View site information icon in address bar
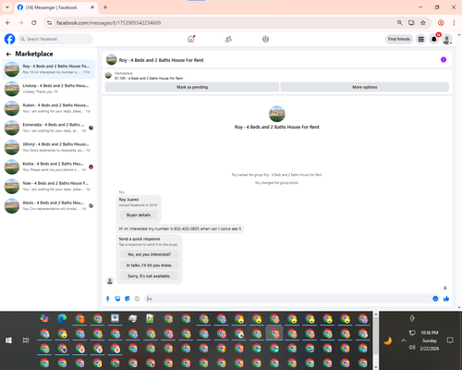 pos(49,22)
